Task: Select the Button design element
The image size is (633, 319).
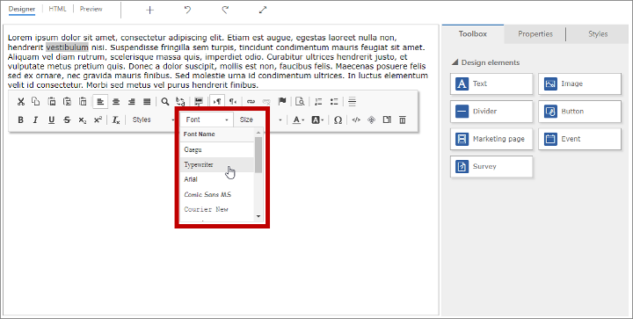Action: tap(579, 112)
